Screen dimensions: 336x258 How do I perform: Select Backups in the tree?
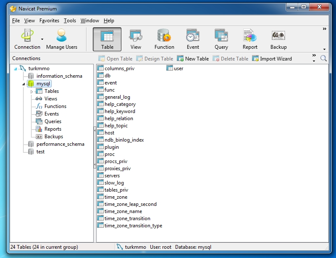click(54, 137)
